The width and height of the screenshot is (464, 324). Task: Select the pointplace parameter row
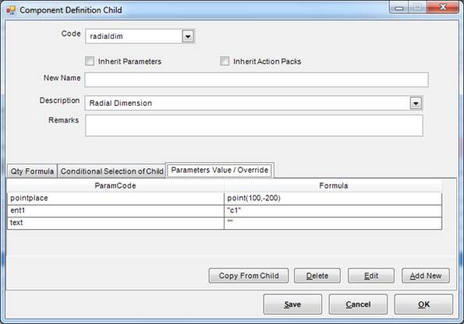[x=225, y=198]
